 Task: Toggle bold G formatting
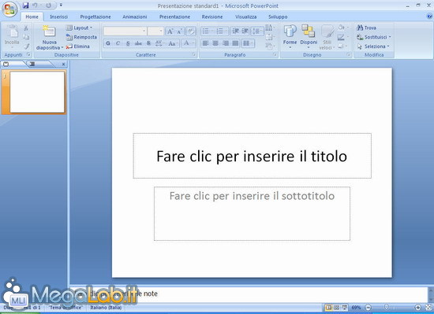[108, 43]
